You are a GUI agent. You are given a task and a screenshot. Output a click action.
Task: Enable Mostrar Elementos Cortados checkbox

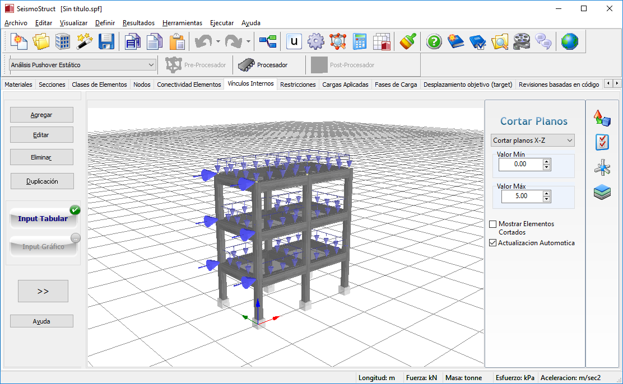click(493, 224)
